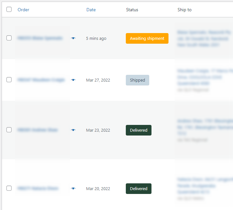
Task: Click the eye icon for the Mar 27 order
Action: click(73, 80)
